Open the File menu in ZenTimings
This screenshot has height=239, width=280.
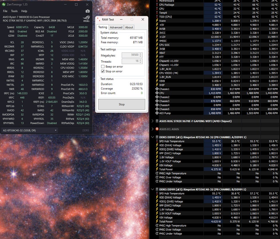click(x=5, y=11)
